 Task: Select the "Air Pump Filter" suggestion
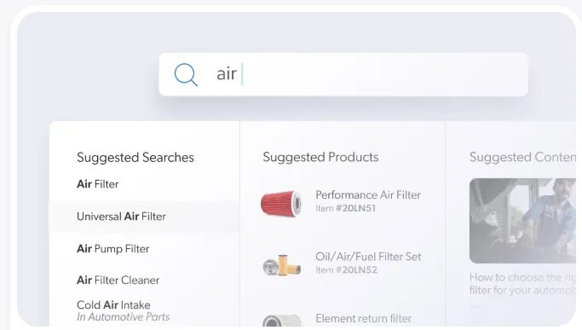pyautogui.click(x=112, y=249)
